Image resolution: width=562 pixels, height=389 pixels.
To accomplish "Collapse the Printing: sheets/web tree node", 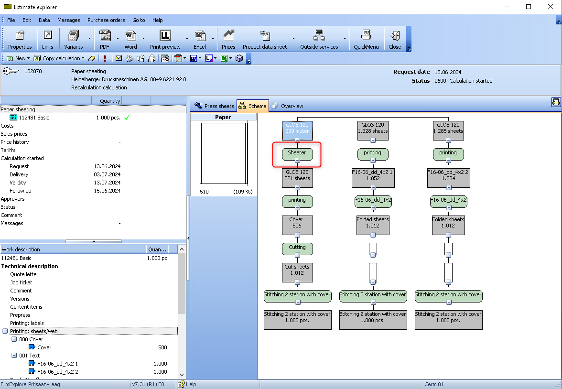I will tap(5, 331).
